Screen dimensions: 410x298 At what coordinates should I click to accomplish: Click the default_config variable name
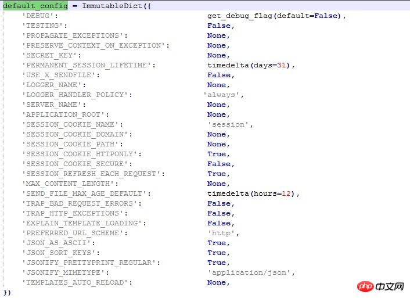[x=35, y=6]
